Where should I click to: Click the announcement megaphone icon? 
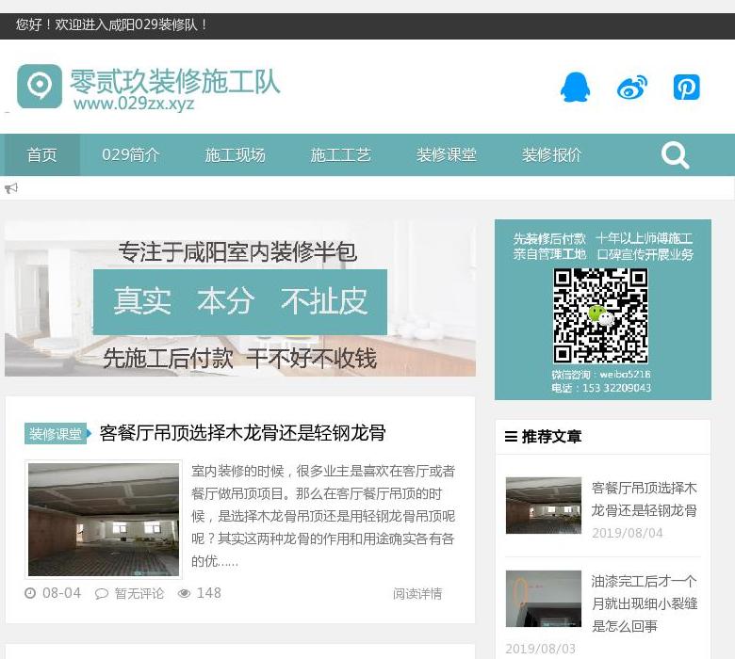(11, 188)
